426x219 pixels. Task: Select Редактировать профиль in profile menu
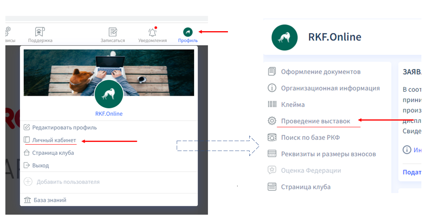(x=64, y=127)
